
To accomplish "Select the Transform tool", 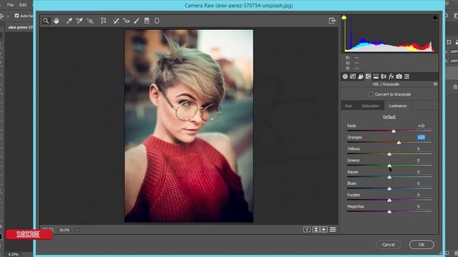I will coord(103,21).
